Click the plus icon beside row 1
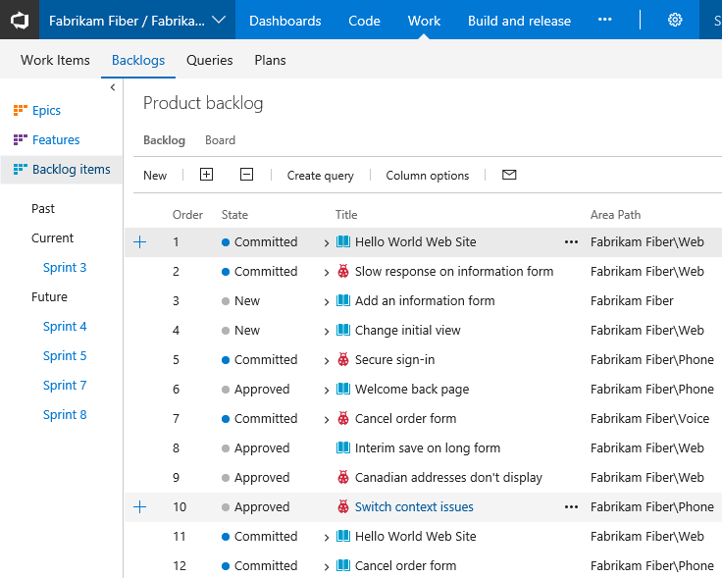 pyautogui.click(x=139, y=242)
